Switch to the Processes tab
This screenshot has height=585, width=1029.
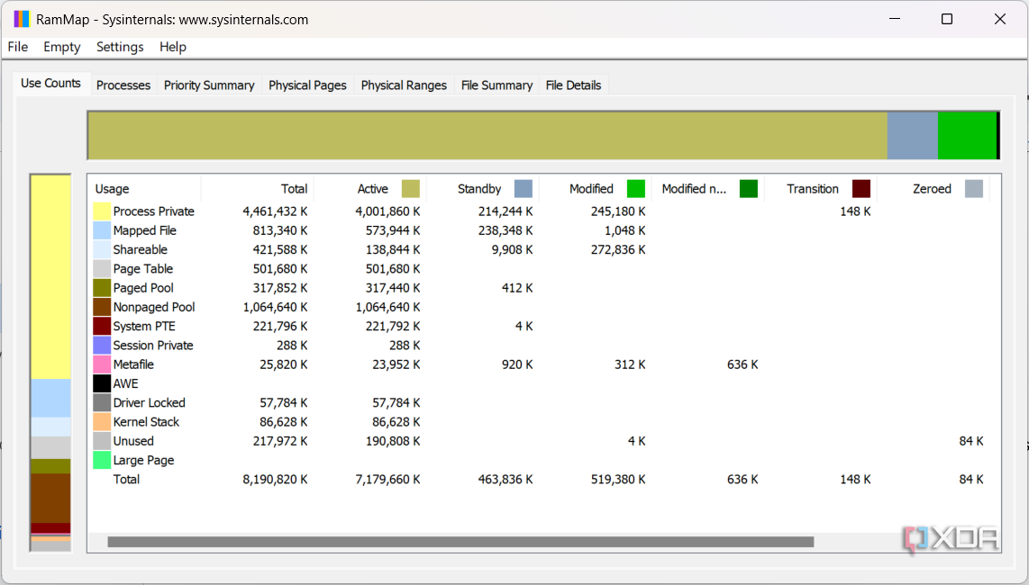click(123, 85)
